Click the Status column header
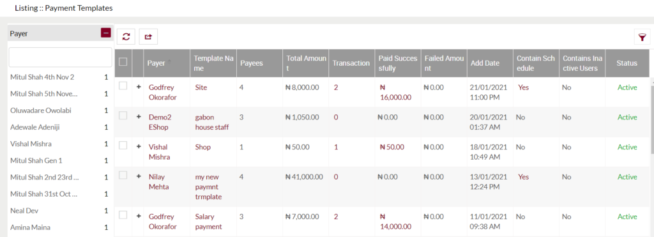Screen dimensions: 654x237 (x=627, y=63)
